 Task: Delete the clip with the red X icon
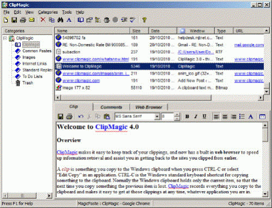(x=43, y=20)
